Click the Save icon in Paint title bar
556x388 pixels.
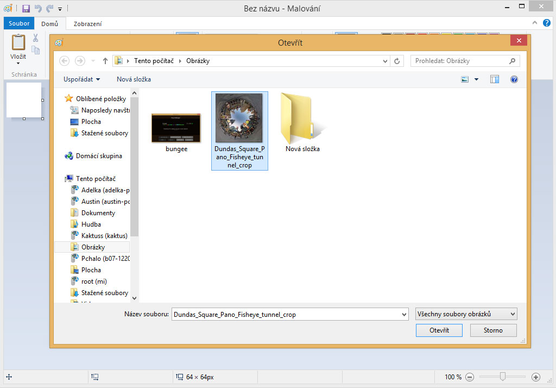click(x=26, y=9)
